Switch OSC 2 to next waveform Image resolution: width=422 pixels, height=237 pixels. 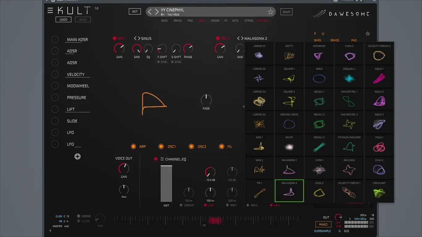pos(242,38)
